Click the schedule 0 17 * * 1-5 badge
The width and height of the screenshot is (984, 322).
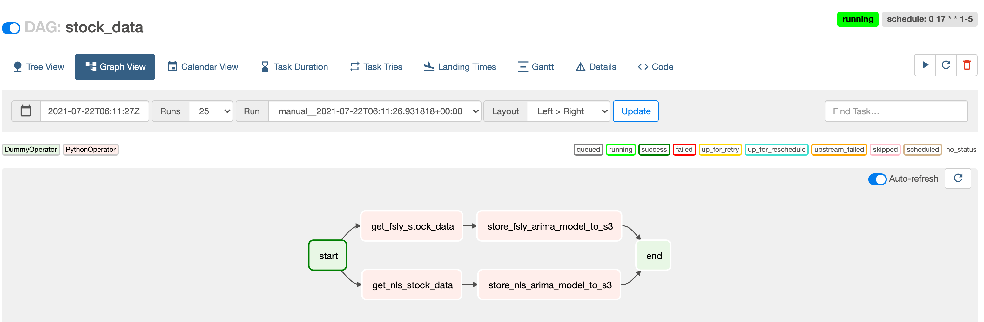click(x=929, y=19)
